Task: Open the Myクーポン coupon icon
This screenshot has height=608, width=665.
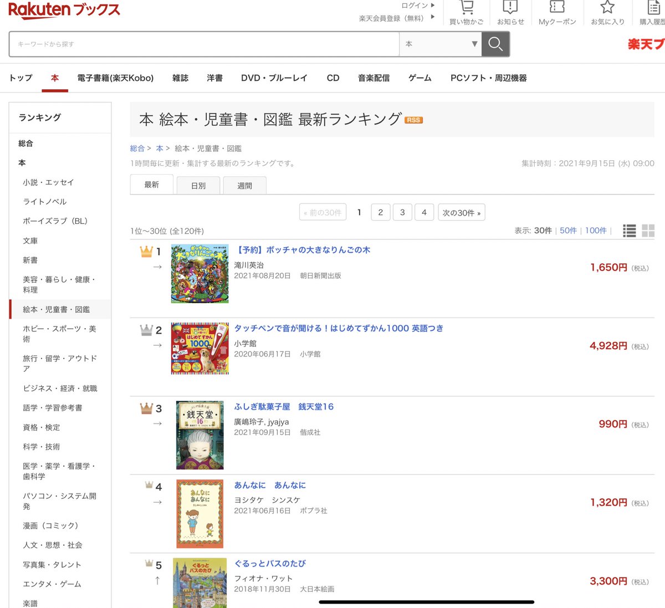Action: 557,7
